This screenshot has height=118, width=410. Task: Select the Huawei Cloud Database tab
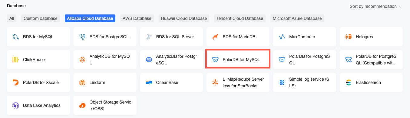pos(184,18)
